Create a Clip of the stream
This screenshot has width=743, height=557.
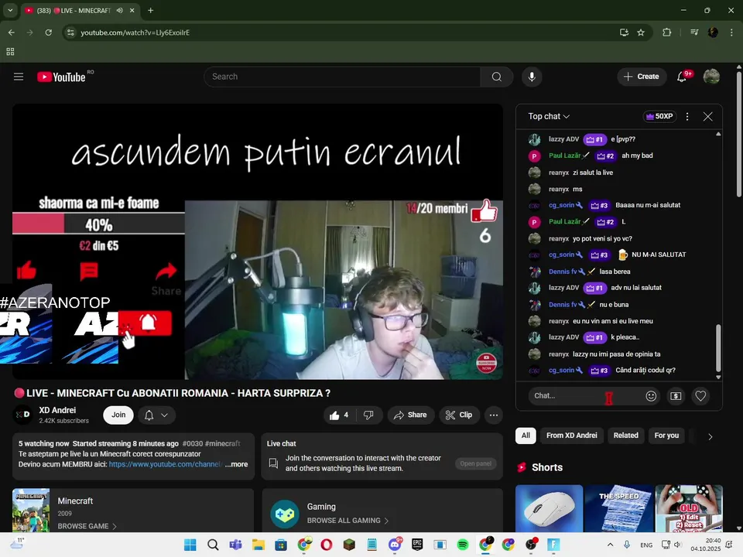click(x=459, y=415)
